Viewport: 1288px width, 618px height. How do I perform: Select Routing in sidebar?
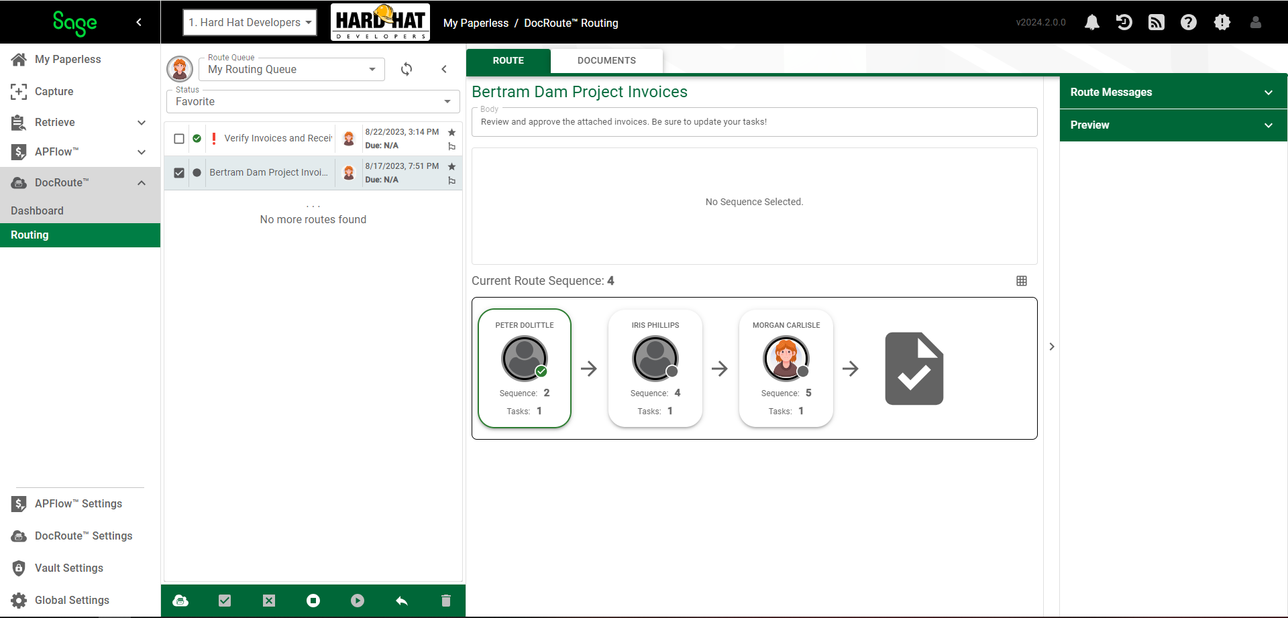80,235
